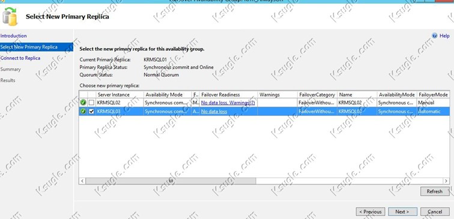This screenshot has width=454, height=219.
Task: Click the horizontal scrollbar thumb
Action: [x=171, y=181]
